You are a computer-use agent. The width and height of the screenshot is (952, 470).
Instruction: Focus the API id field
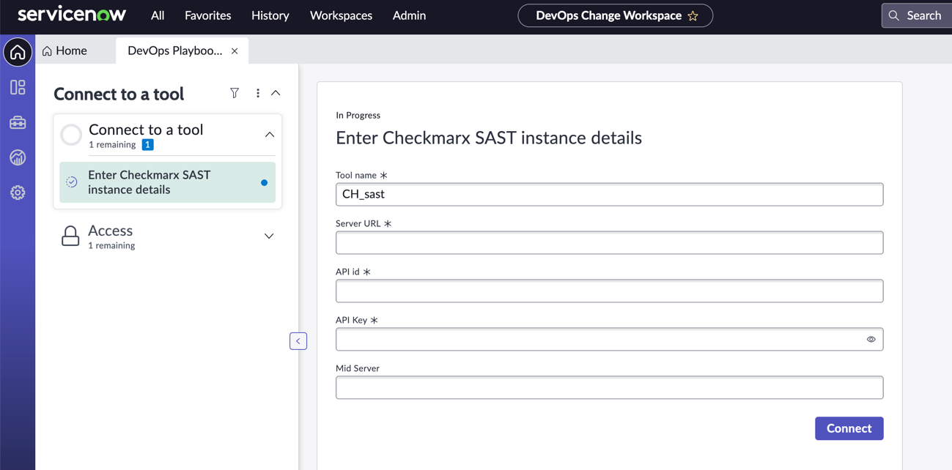[x=609, y=291]
